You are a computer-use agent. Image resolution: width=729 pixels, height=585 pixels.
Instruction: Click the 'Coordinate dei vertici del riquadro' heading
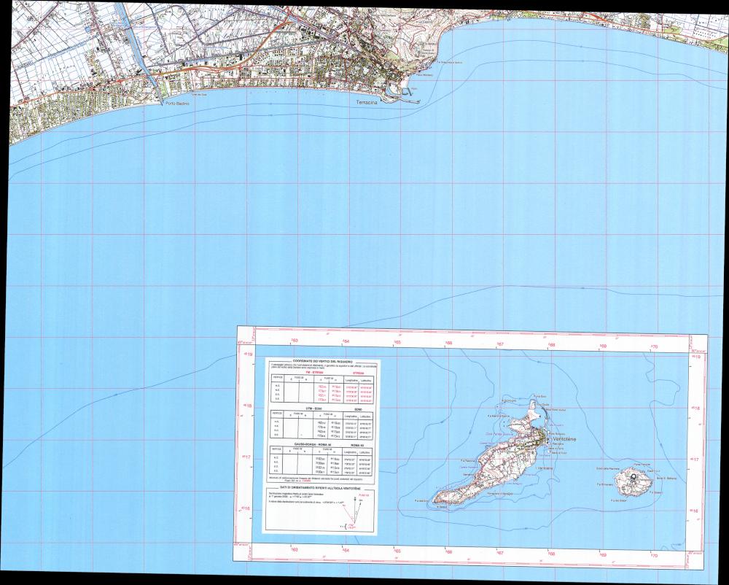pos(321,361)
